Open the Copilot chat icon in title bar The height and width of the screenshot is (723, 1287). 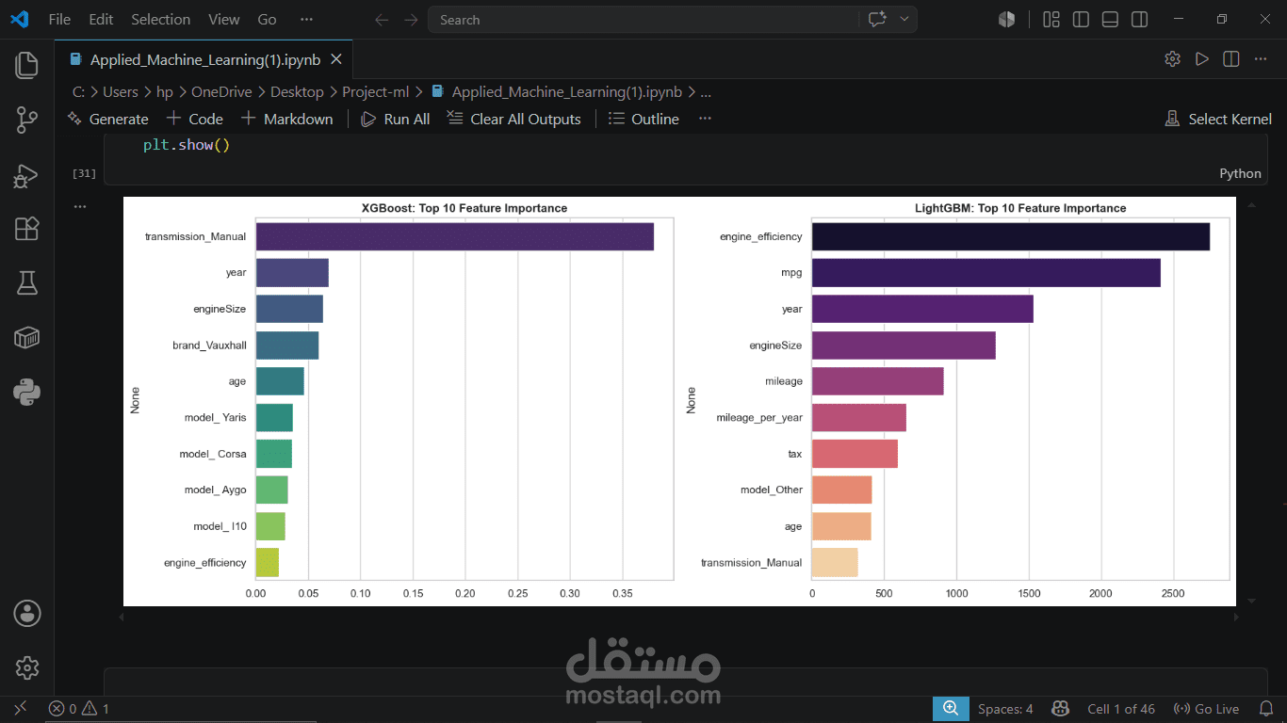876,20
